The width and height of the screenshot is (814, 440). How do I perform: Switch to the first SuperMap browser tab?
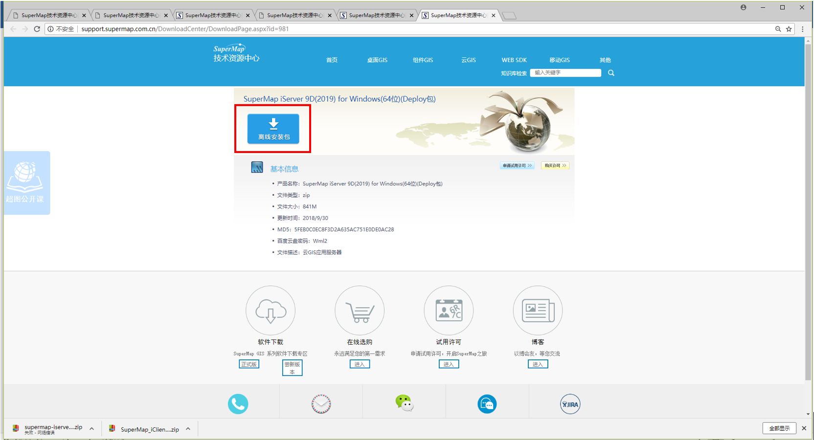coord(48,15)
